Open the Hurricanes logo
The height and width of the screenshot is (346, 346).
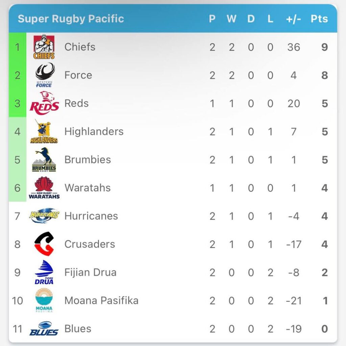pyautogui.click(x=44, y=215)
